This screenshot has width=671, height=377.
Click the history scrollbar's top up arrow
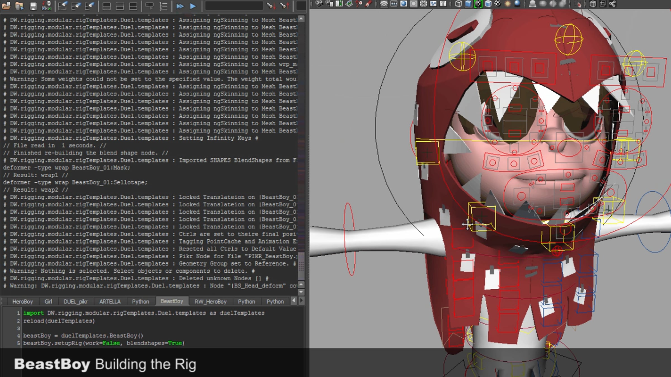pyautogui.click(x=301, y=19)
